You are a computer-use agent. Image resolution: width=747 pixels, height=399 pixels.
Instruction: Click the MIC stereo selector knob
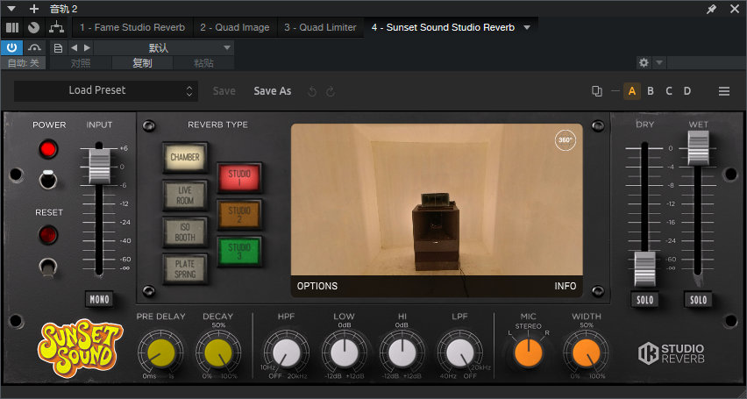point(529,353)
